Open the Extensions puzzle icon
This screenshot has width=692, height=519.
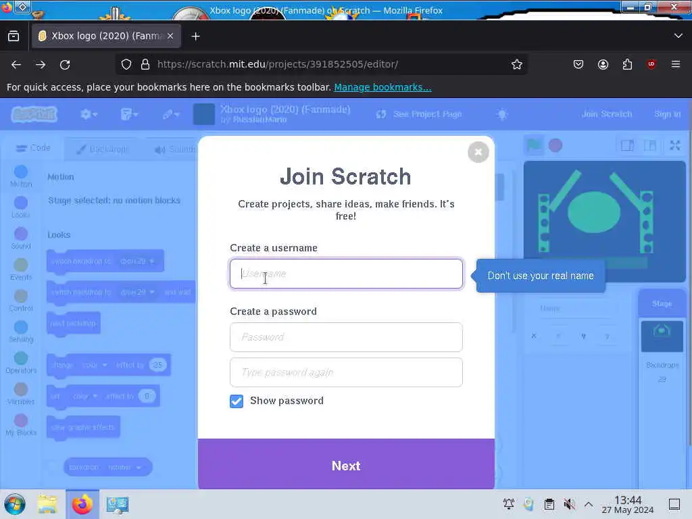click(627, 65)
